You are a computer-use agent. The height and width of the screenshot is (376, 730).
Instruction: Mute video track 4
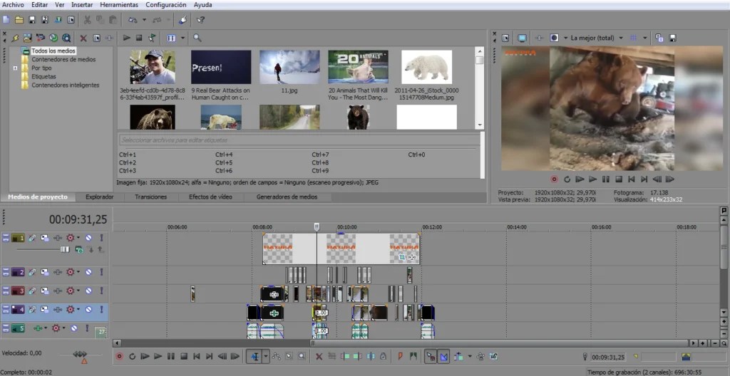89,309
